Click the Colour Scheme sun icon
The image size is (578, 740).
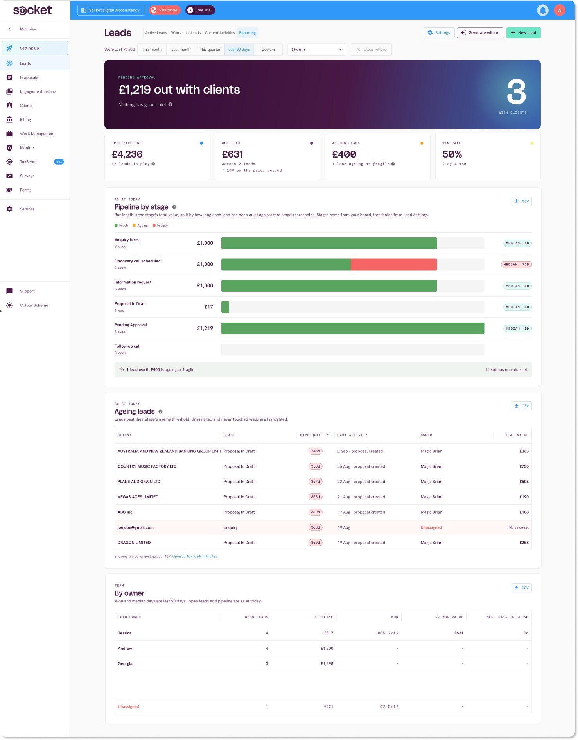(x=9, y=305)
